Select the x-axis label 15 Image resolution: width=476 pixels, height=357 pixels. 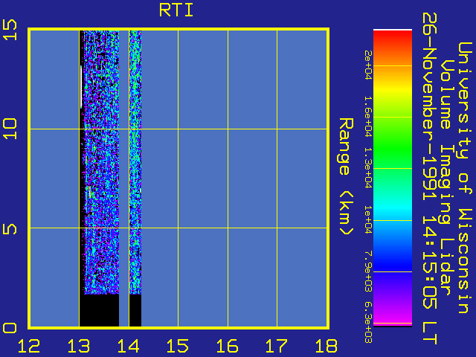tap(178, 346)
